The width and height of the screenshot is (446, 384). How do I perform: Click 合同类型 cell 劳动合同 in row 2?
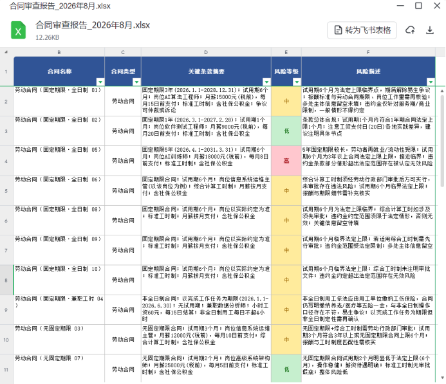[x=123, y=101]
